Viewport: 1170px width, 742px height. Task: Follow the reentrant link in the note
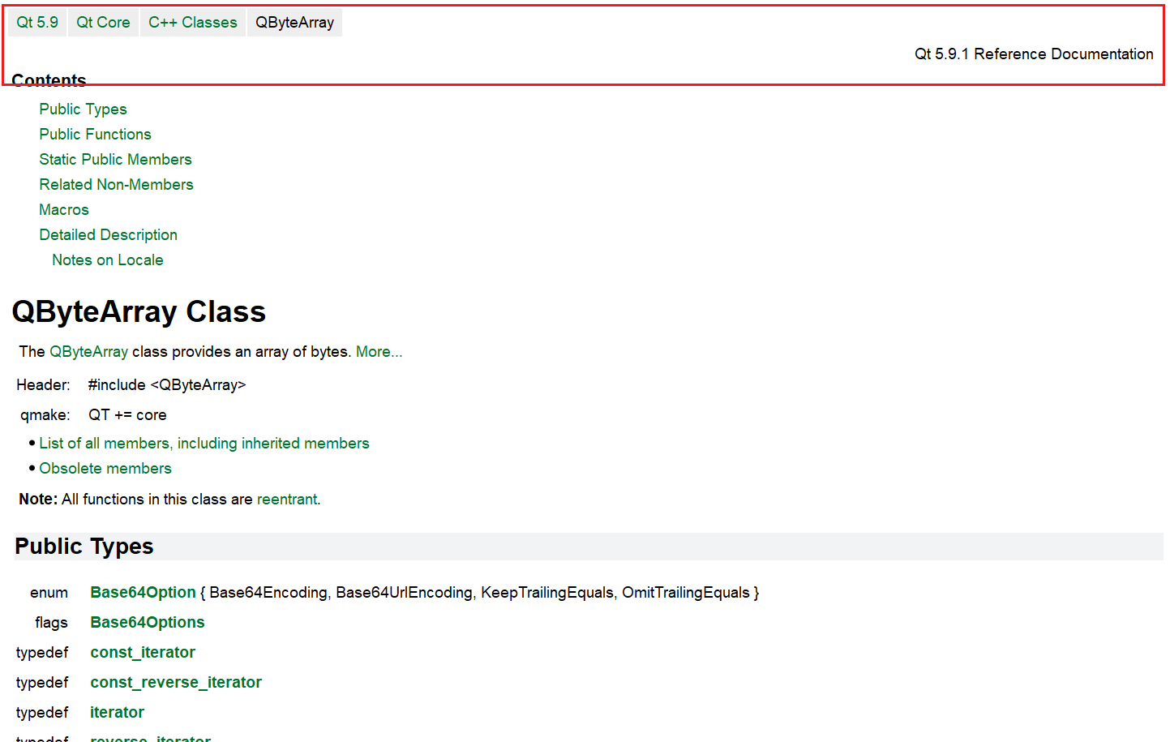point(287,500)
